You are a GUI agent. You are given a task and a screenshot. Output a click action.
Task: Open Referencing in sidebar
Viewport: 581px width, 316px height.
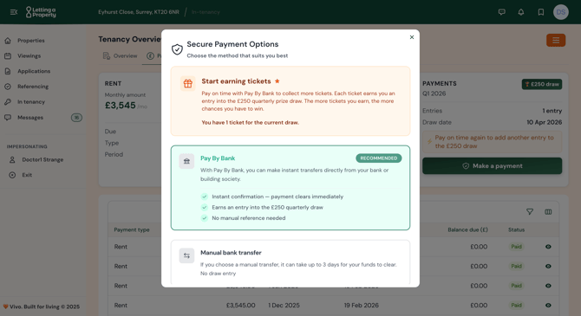pyautogui.click(x=33, y=87)
